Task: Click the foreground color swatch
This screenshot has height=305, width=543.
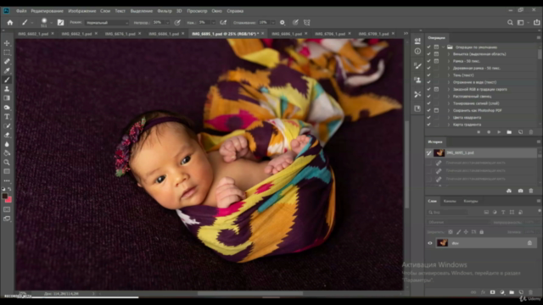Action: pos(5,196)
